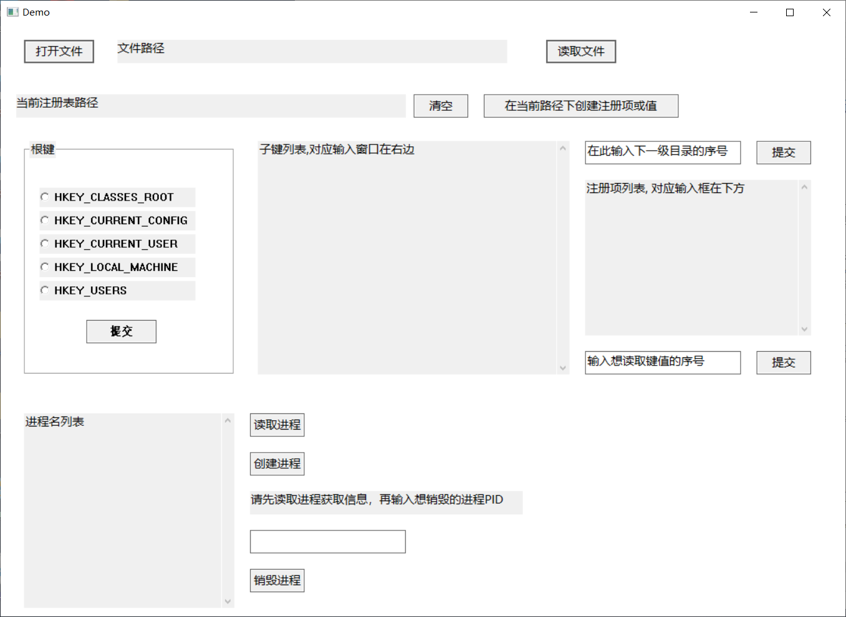This screenshot has width=846, height=617.
Task: Click 提交 next to the subdirectory index input
Action: 784,153
